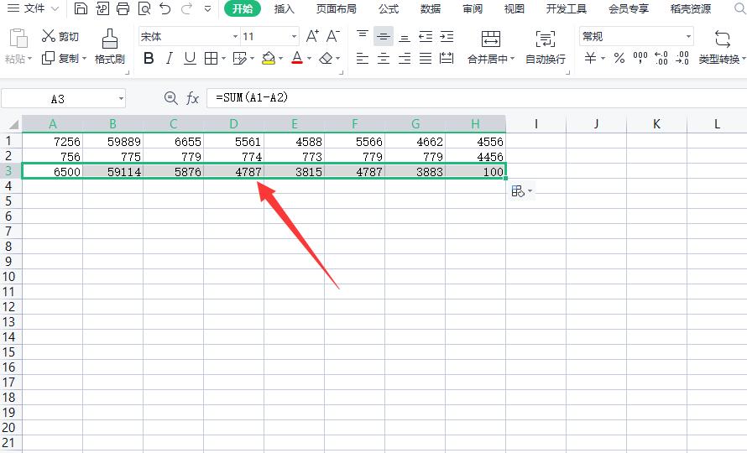Increase decimal places
Screen dimensions: 747x453
coord(661,58)
